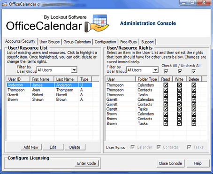Uncheck Write for Garrett Contacts

(179, 104)
